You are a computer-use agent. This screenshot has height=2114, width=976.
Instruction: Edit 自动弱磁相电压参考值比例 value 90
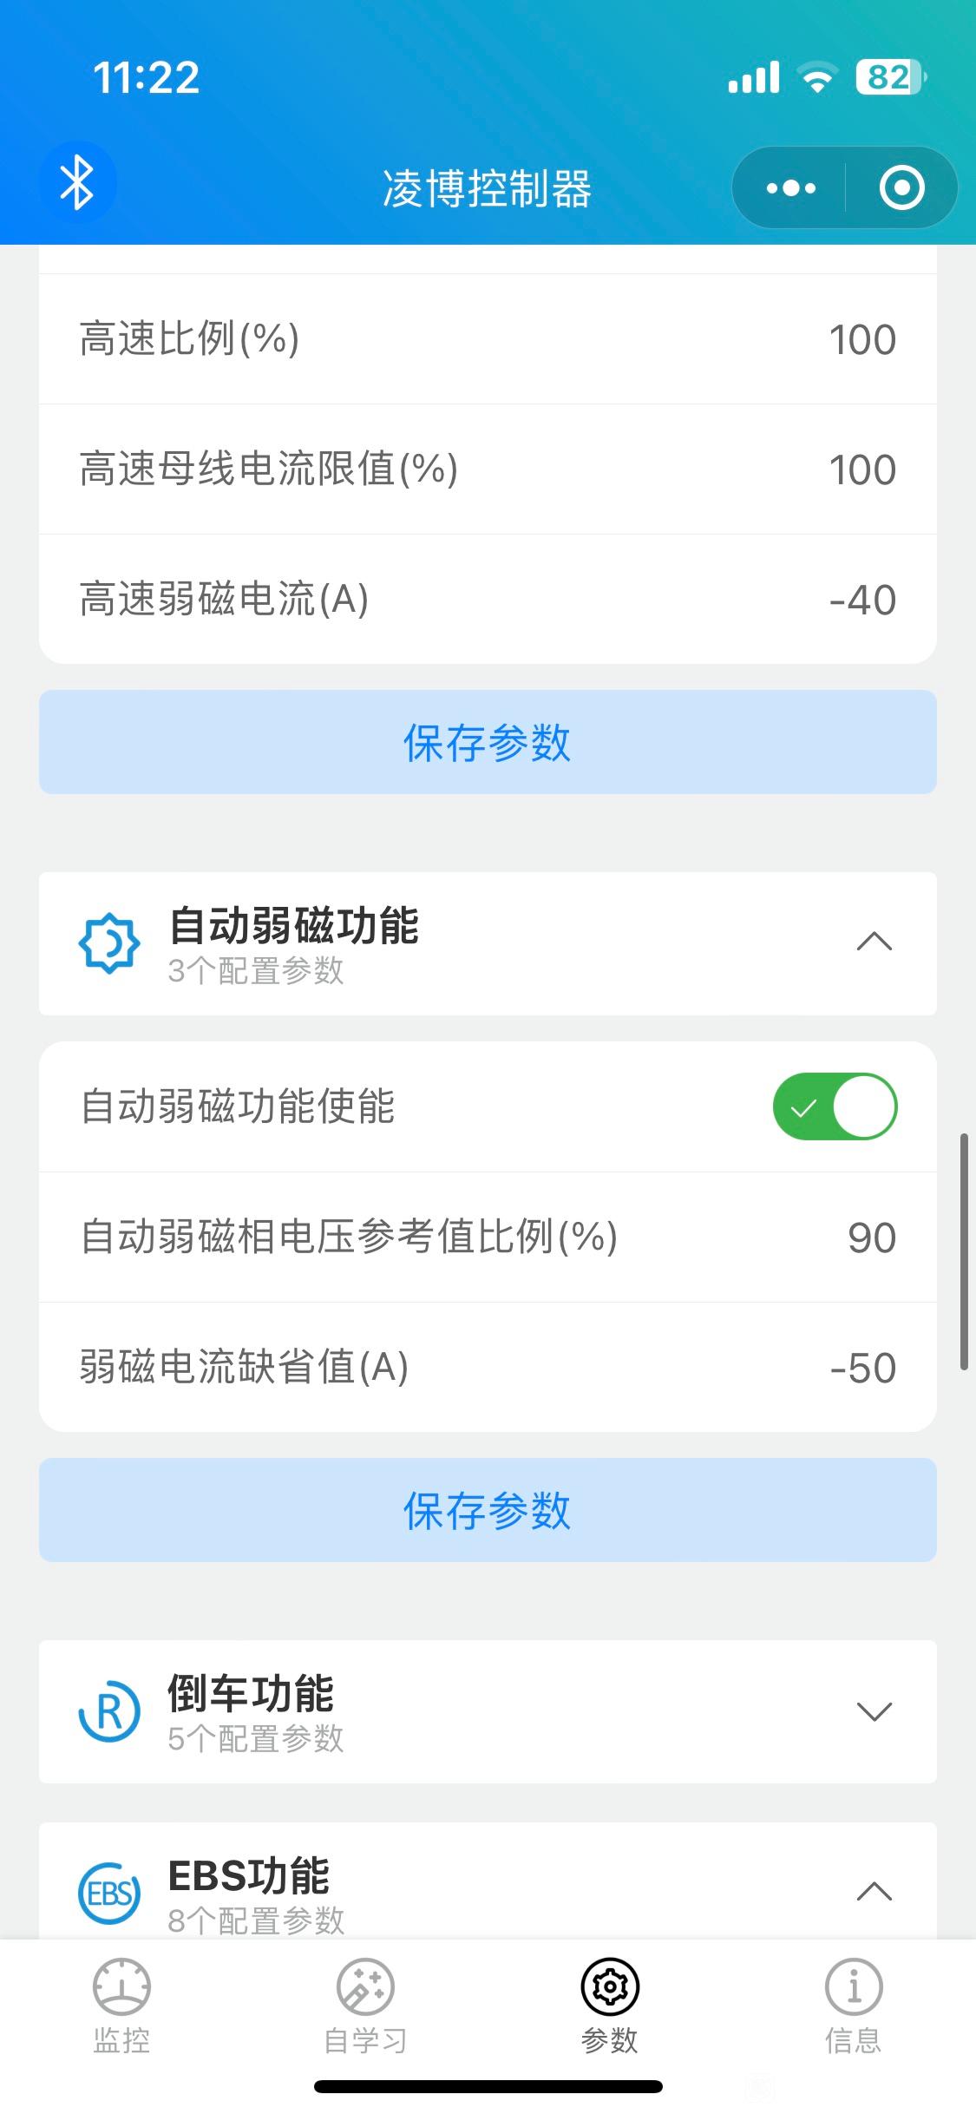872,1238
